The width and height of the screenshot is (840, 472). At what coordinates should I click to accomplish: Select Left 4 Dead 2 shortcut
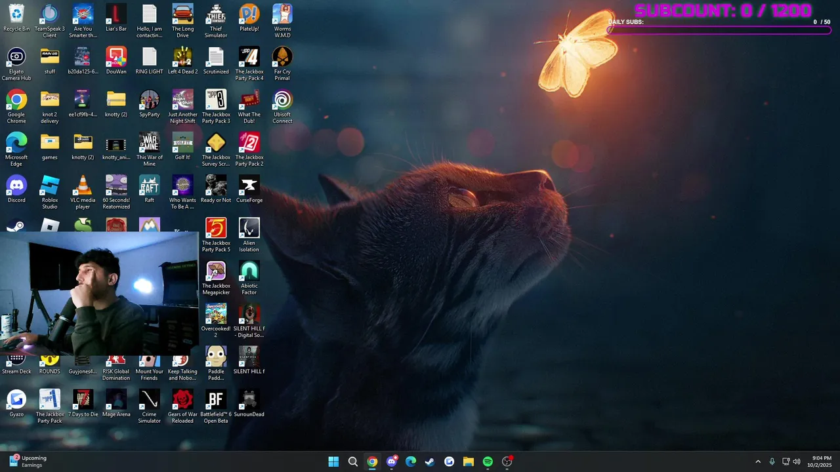(x=182, y=61)
